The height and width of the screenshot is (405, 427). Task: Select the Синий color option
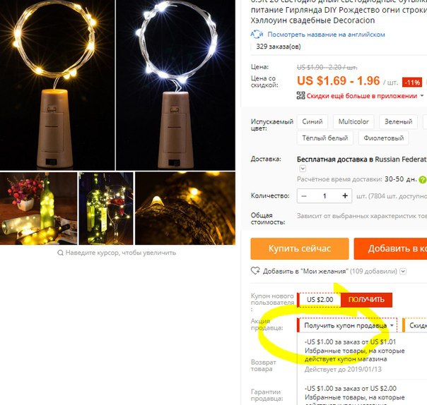click(312, 121)
